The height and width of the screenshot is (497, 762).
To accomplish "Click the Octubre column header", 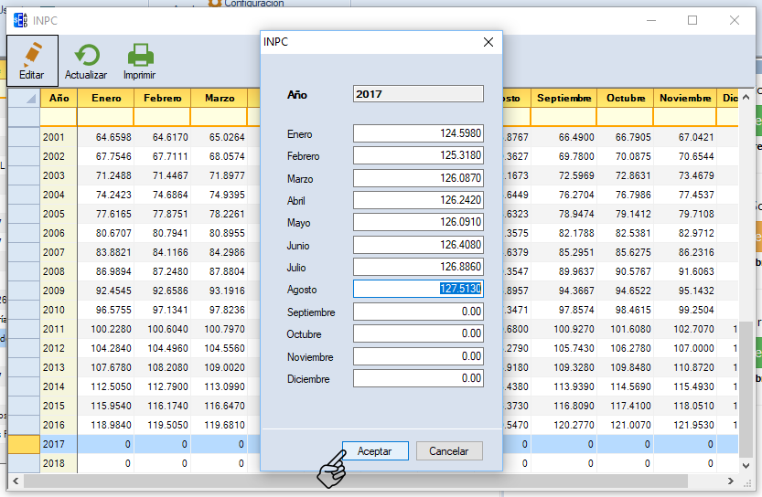I will coord(625,98).
